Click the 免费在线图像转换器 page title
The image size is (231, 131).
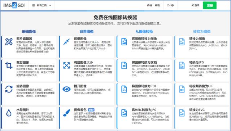pos(115,18)
